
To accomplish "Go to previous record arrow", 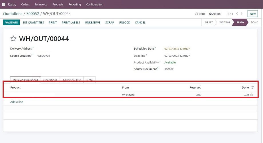I will (237, 13).
